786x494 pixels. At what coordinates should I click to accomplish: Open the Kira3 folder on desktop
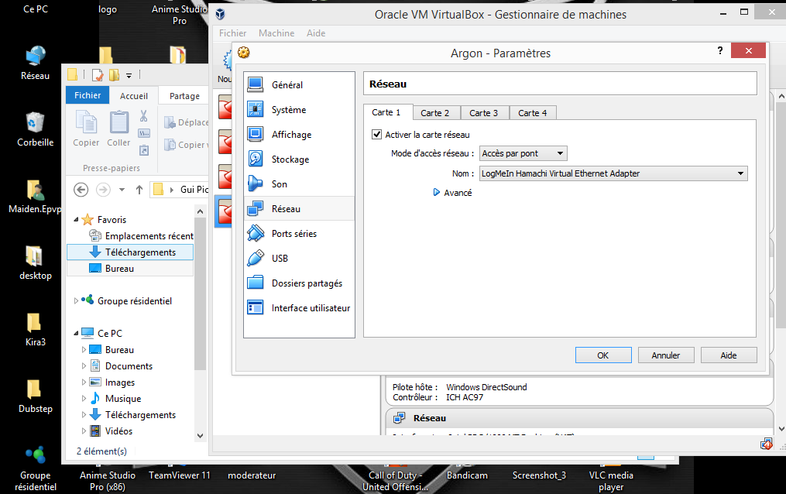(x=35, y=330)
